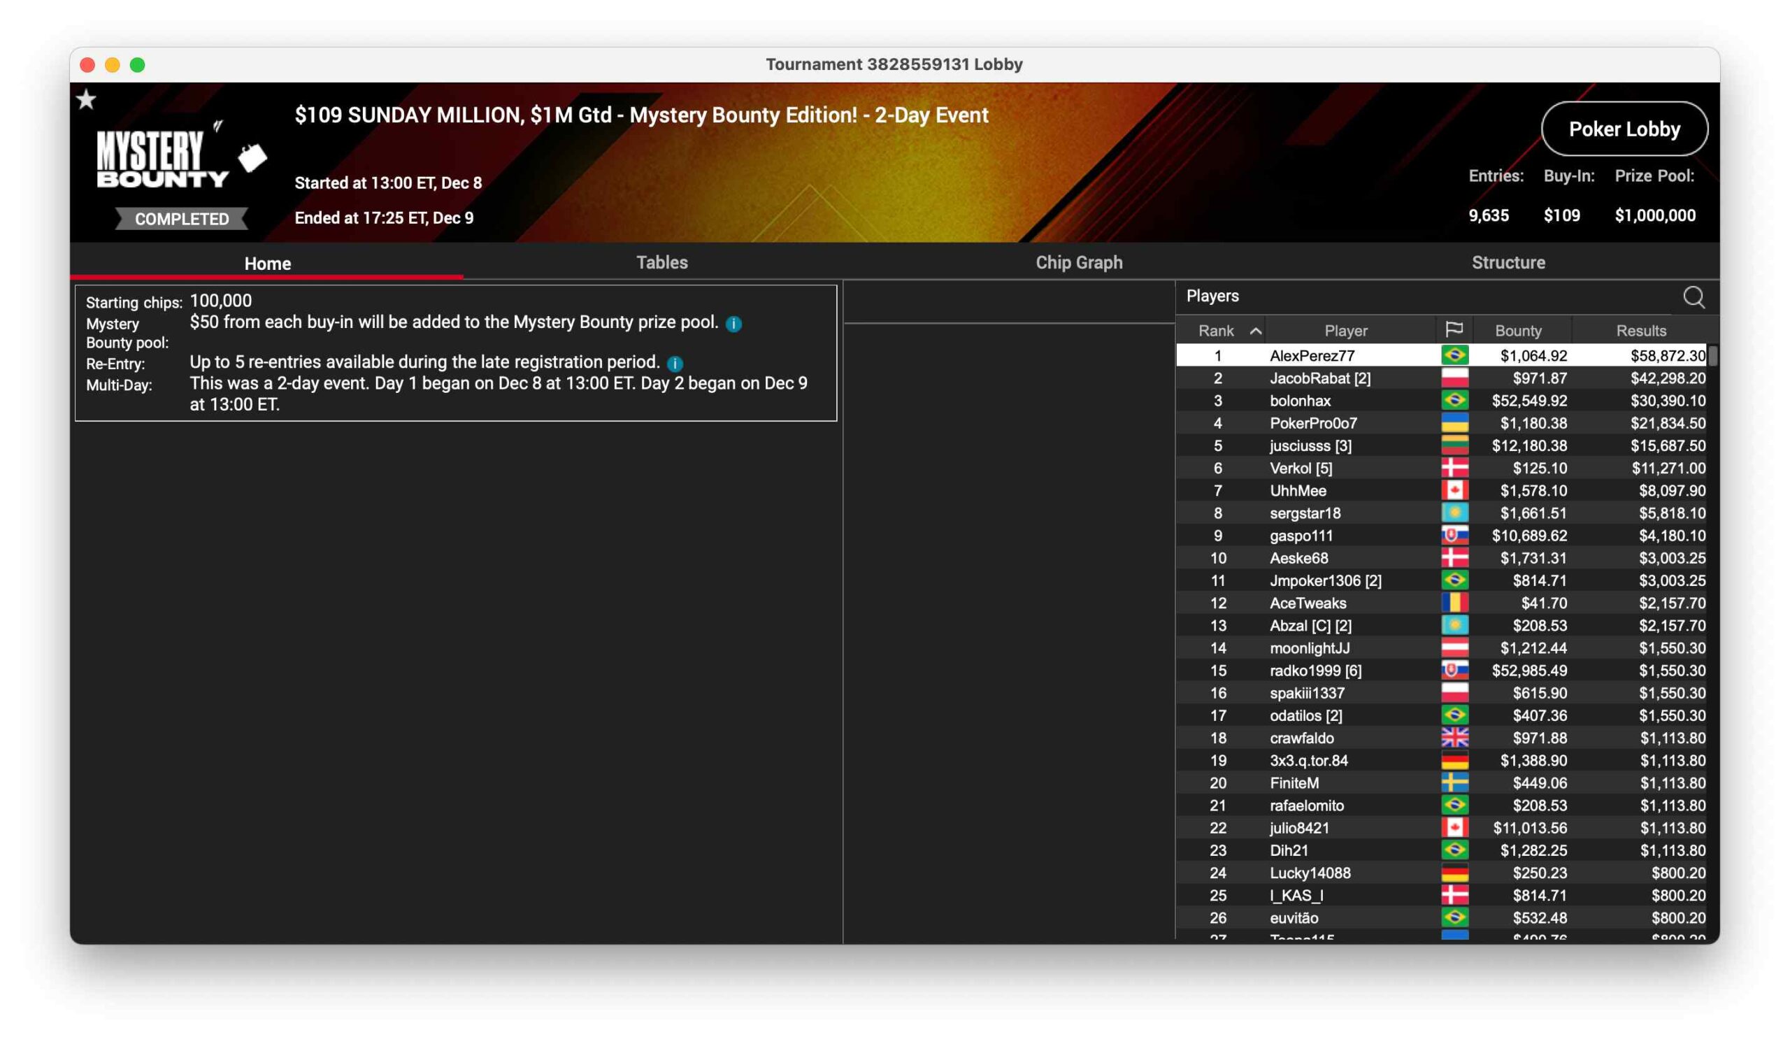Screen dimensions: 1790x1037
Task: Sort players by Bounty column
Action: 1518,331
